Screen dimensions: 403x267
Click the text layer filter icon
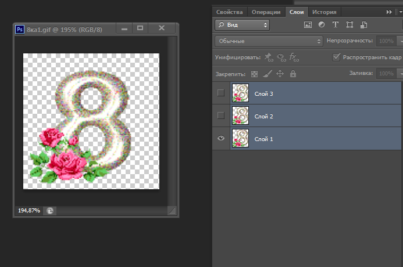[336, 25]
